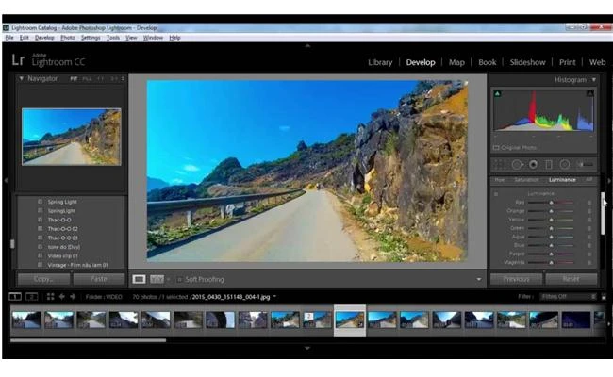Image resolution: width=613 pixels, height=377 pixels.
Task: Choose the Graduated Filter tool
Action: click(x=550, y=164)
